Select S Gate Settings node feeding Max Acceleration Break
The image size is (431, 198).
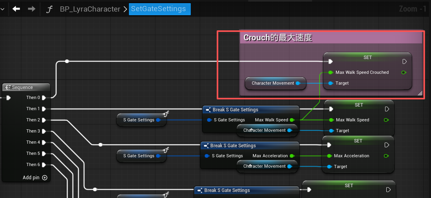click(141, 156)
